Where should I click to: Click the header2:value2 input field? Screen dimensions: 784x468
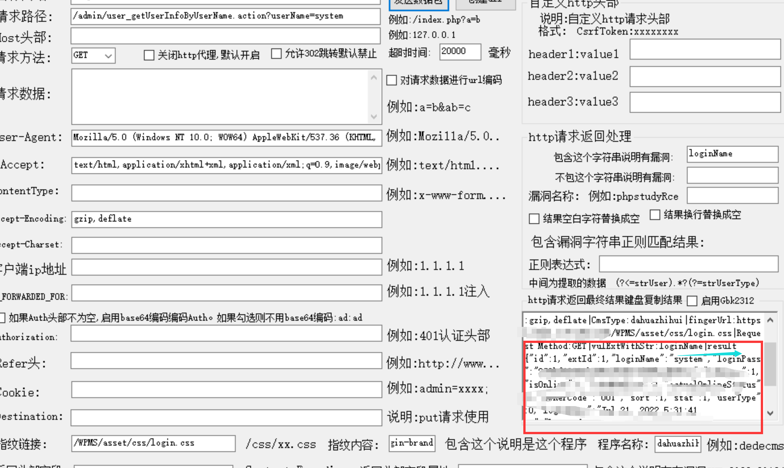[x=705, y=76]
